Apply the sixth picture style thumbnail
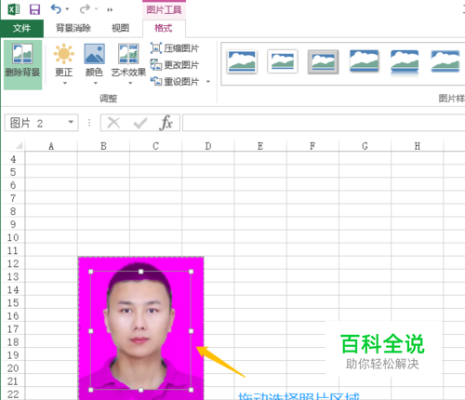Viewport: 465px width, 400px height. point(445,61)
